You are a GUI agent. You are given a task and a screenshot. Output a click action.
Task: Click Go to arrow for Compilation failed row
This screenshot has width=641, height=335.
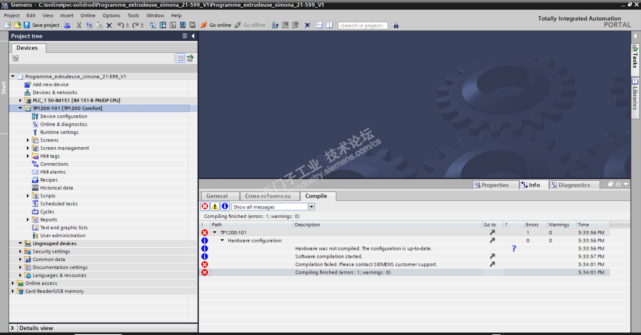(492, 264)
